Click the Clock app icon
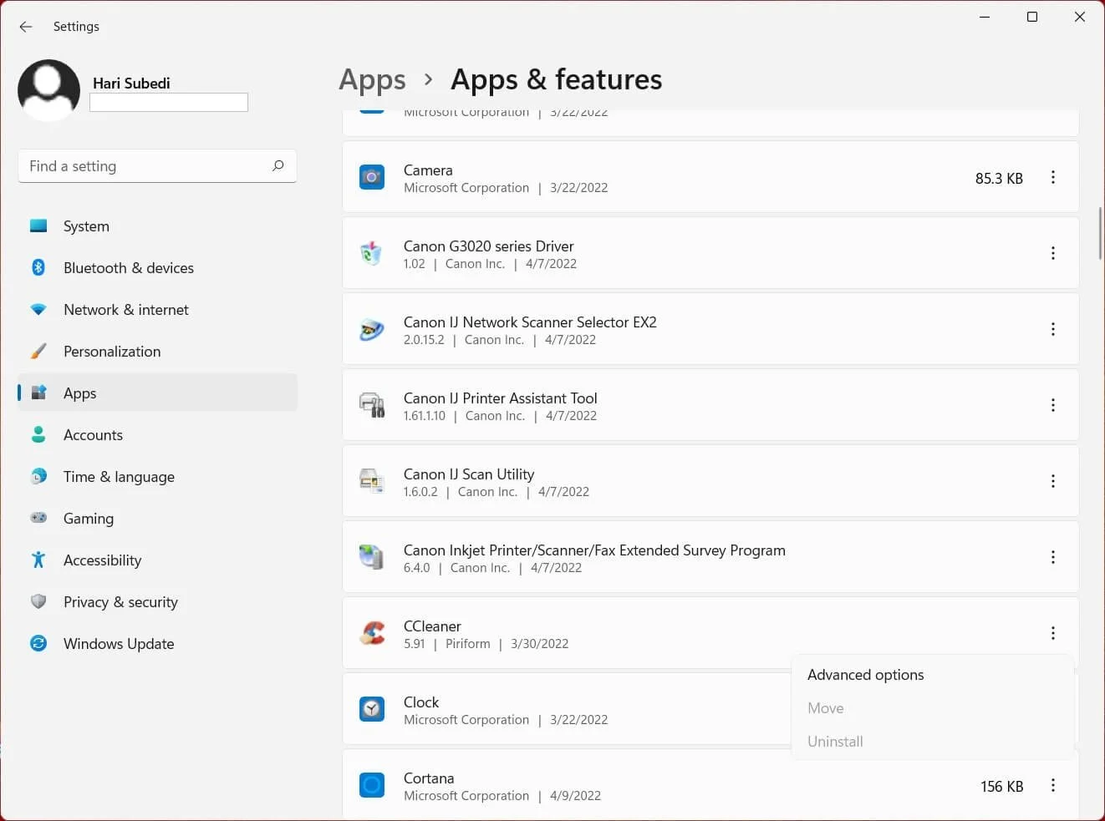 click(x=371, y=709)
